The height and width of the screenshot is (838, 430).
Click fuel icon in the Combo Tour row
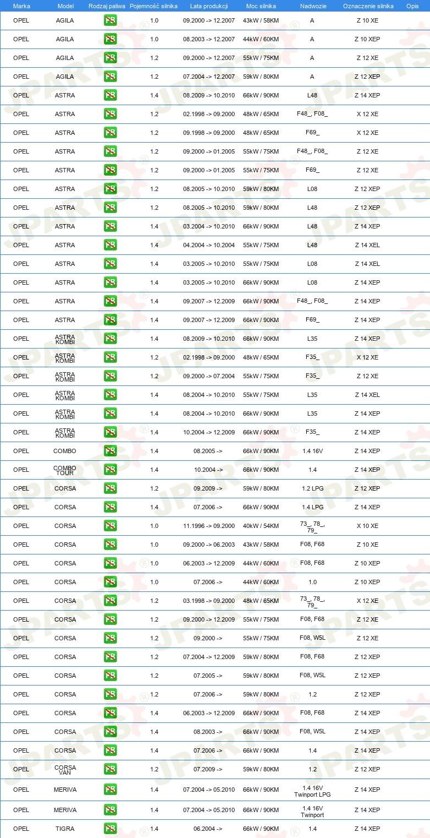[x=111, y=470]
